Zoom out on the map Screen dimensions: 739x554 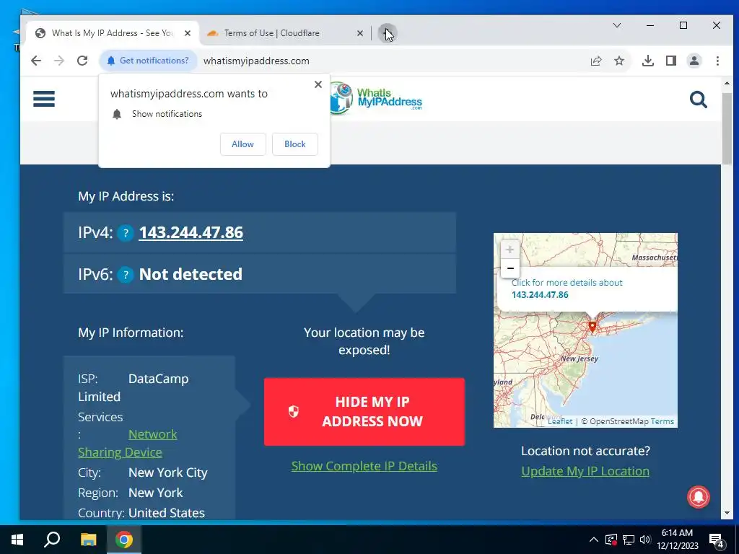[x=510, y=268]
